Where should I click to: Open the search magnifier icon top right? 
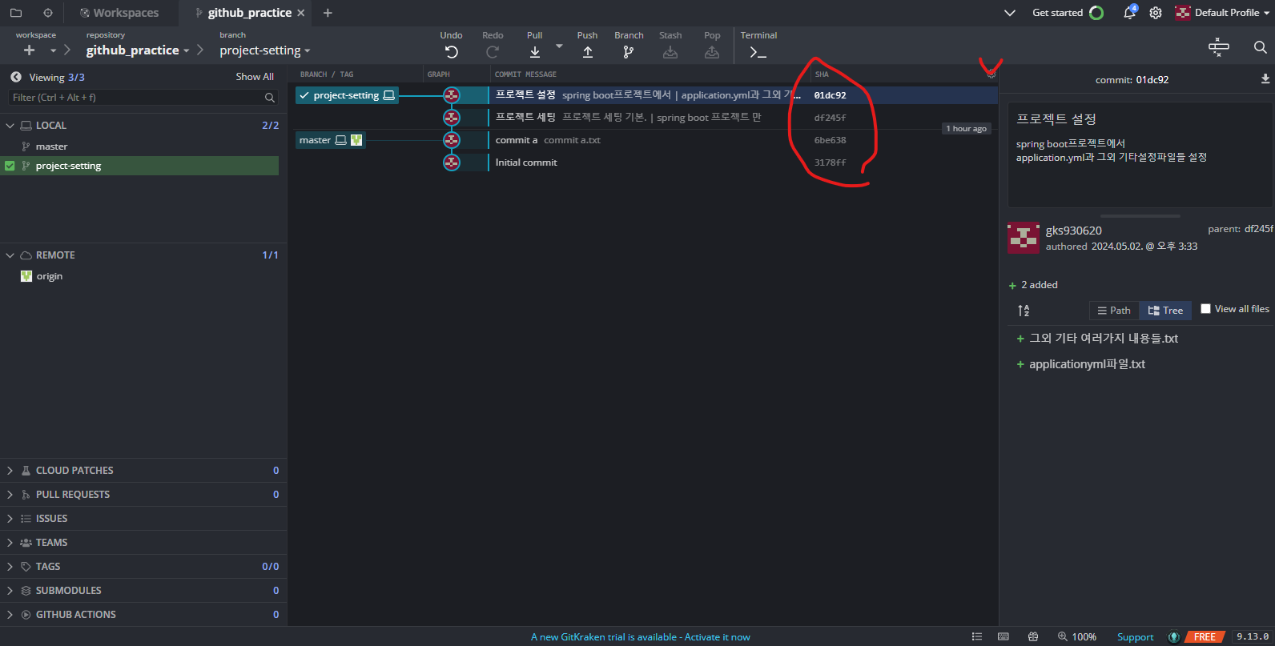pyautogui.click(x=1261, y=47)
